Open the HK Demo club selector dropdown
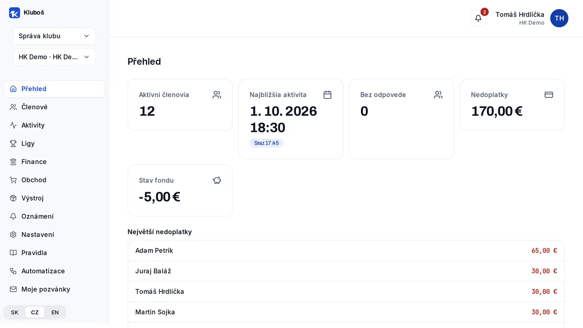Screen dimensions: 583x328 (x=54, y=57)
